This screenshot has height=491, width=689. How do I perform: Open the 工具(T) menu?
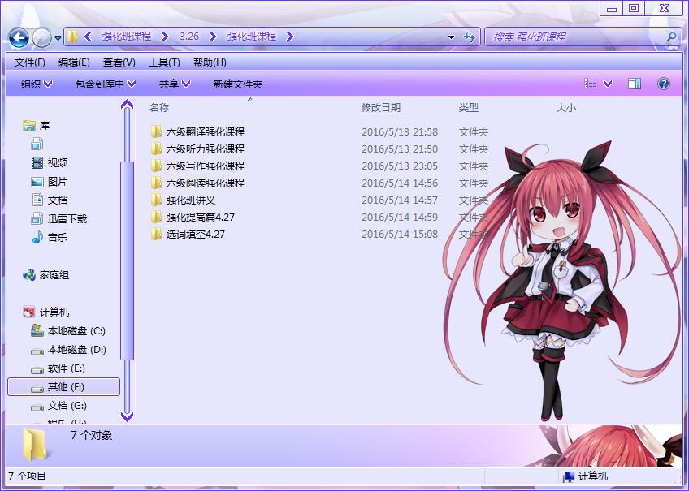(163, 62)
